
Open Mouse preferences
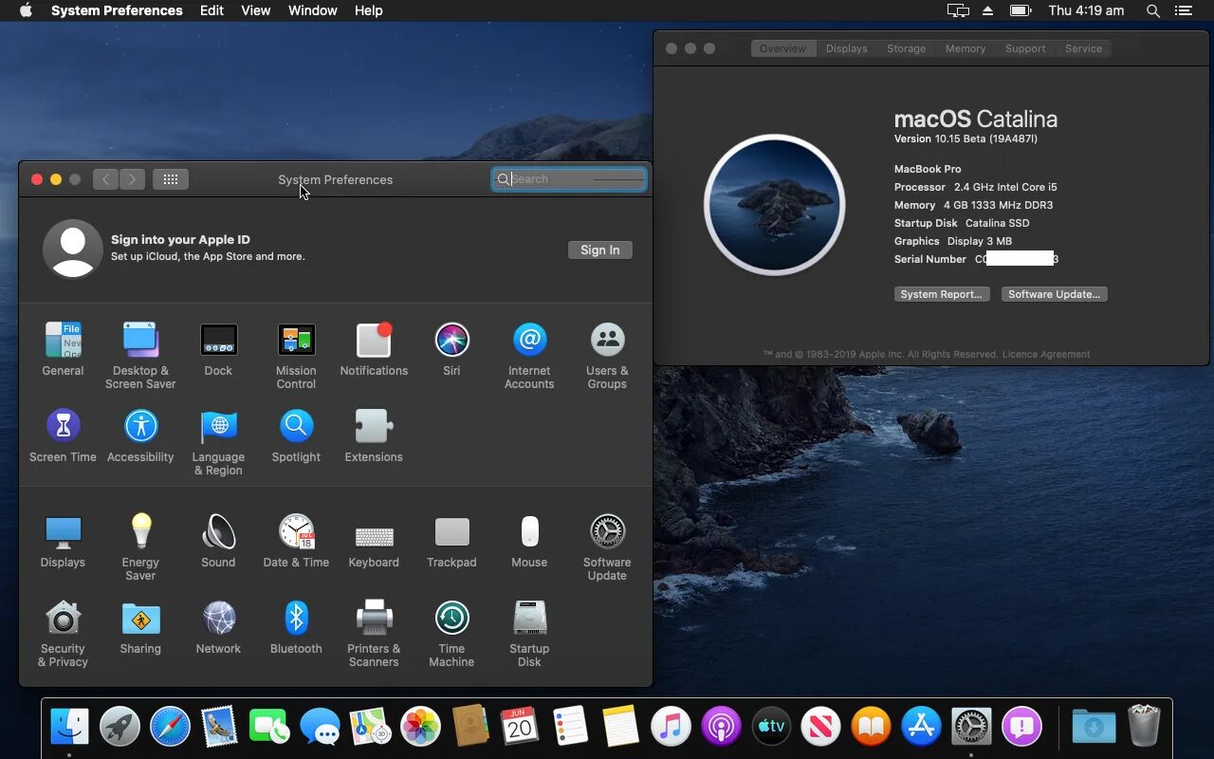529,541
